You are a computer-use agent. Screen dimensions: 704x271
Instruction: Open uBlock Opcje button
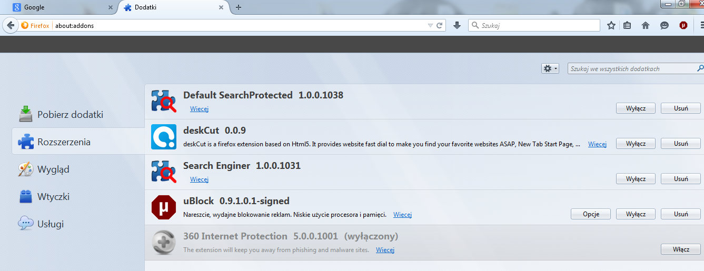pos(591,214)
